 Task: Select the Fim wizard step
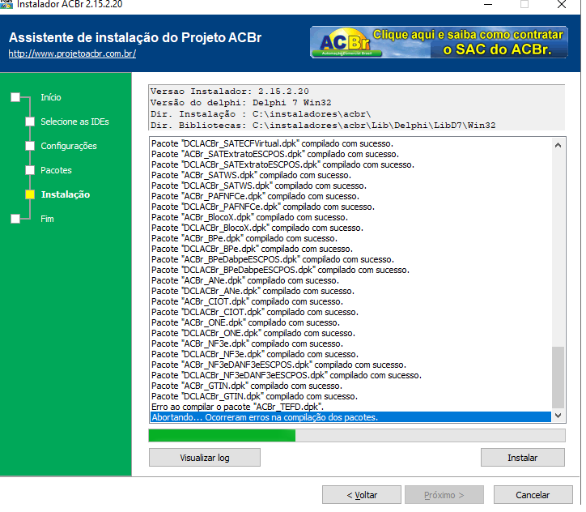pyautogui.click(x=47, y=219)
